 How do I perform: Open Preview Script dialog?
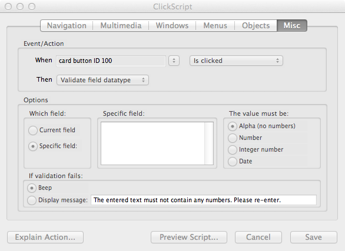(x=189, y=237)
